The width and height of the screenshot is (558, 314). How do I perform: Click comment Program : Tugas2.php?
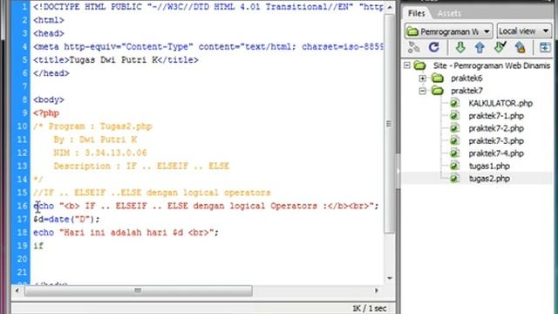pyautogui.click(x=100, y=126)
